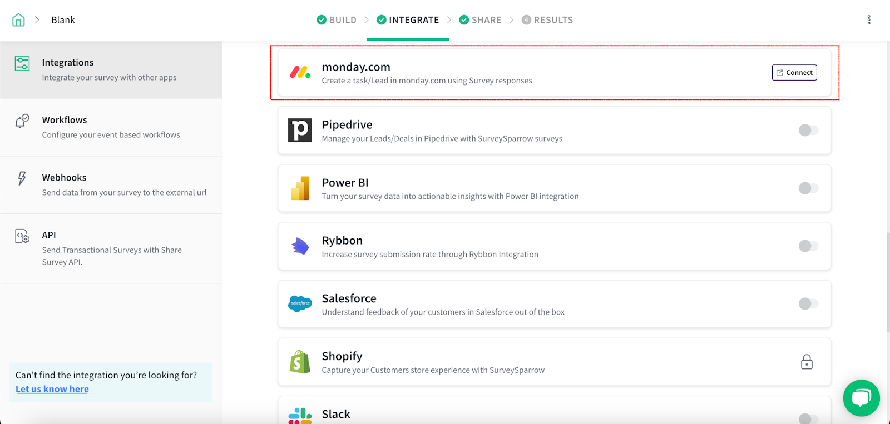Click "Configure your event based workflows" text

point(111,135)
